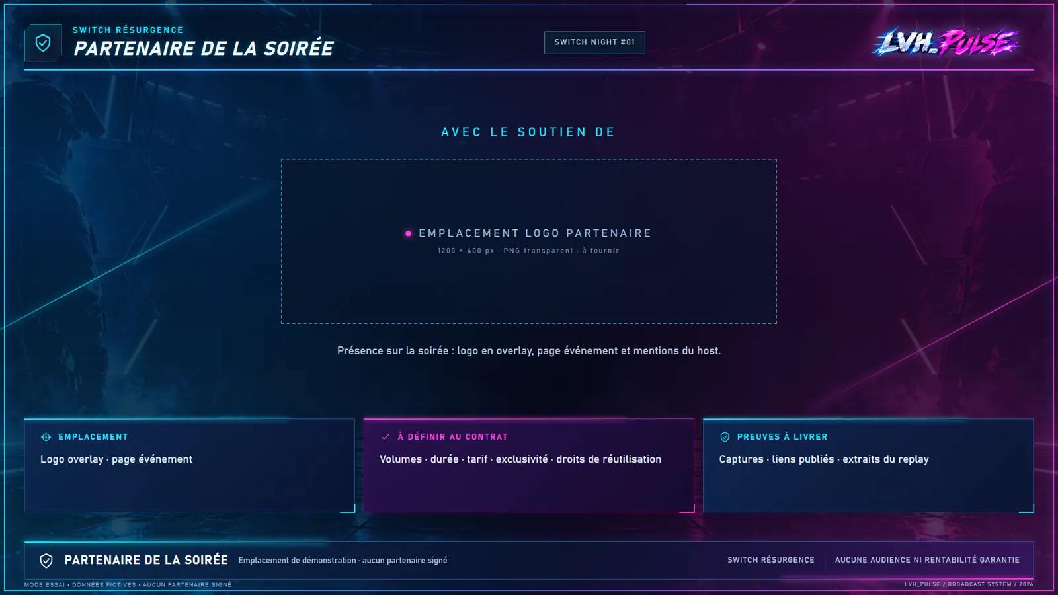Click 'SWITCH RÉSURGENCE' in bottom banner
Screen dimensions: 1058x595
point(771,560)
